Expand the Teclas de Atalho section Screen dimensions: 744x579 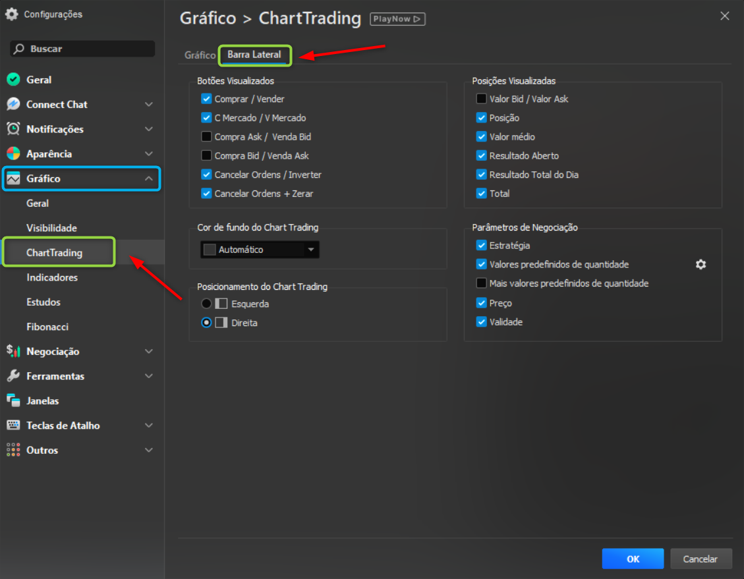click(149, 426)
